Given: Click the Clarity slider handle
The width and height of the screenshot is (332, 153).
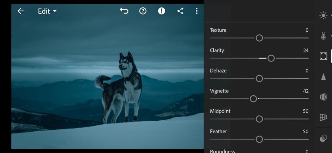Looking at the screenshot, I should [271, 58].
